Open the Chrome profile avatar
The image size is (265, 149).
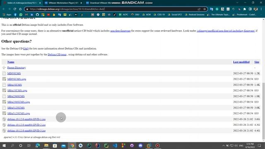[256, 9]
